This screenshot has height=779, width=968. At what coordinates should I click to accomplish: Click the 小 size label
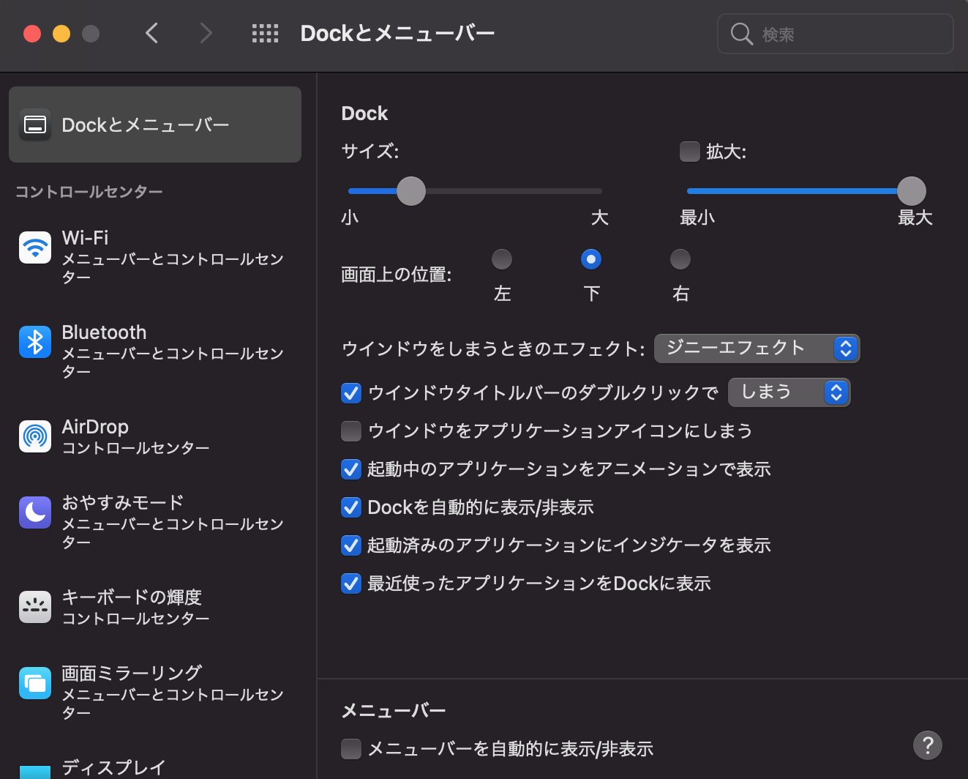(350, 217)
